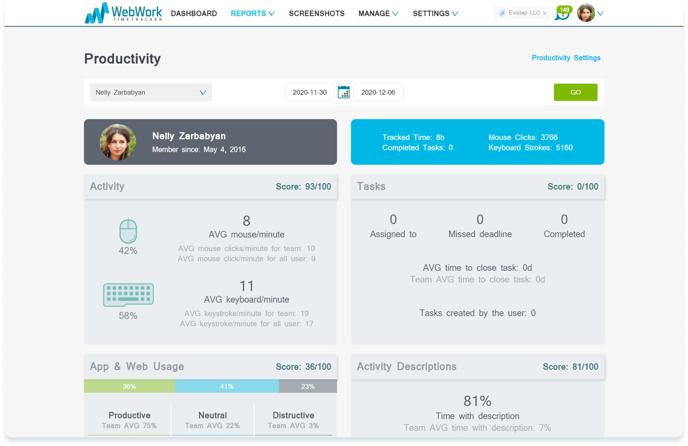Click the Completed Tasks: 0 text

(x=417, y=147)
